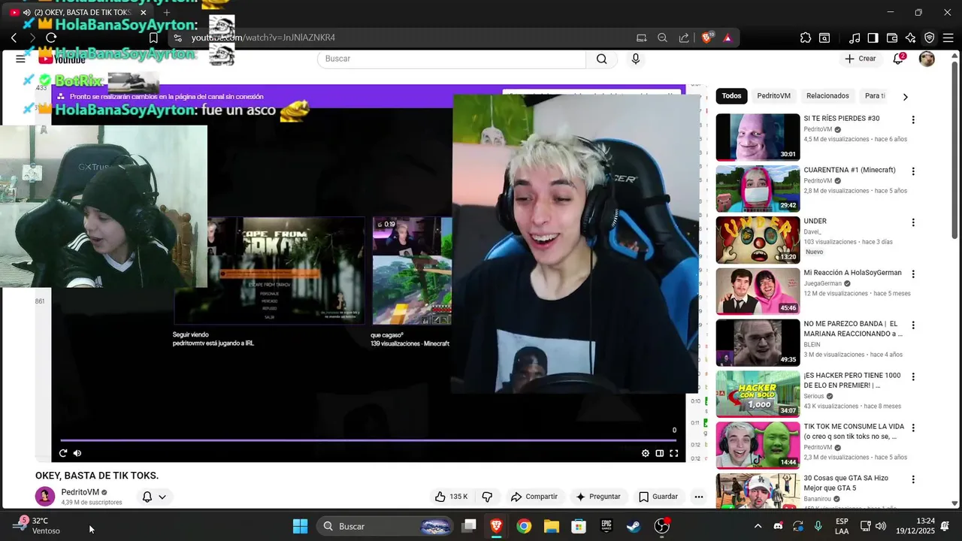Expand the notification preference chevron
Viewport: 962px width, 541px height.
162,497
